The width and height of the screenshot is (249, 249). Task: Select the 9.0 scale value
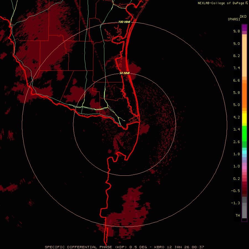coord(237,43)
